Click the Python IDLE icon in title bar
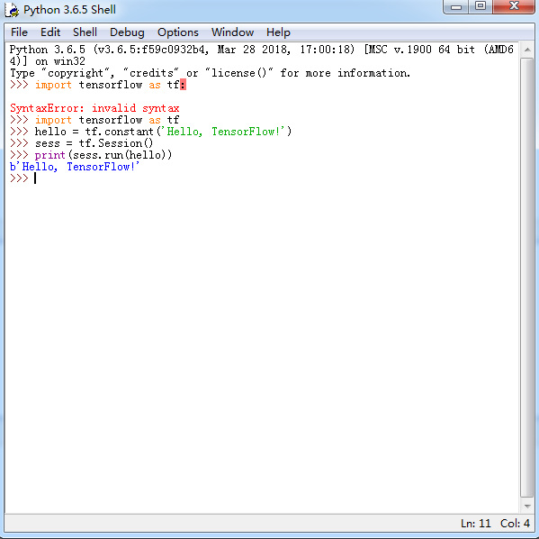This screenshot has height=539, width=539. pyautogui.click(x=12, y=10)
